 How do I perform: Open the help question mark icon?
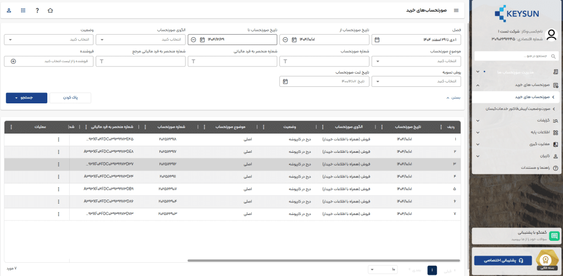coord(37,10)
